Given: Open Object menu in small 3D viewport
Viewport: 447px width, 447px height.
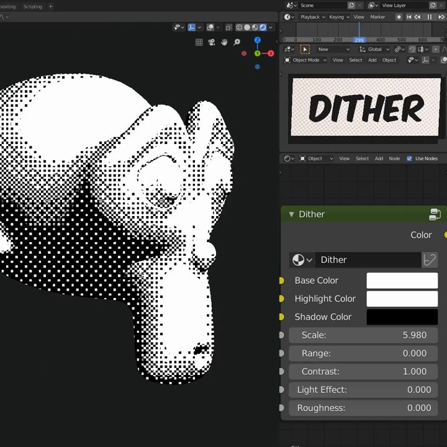Looking at the screenshot, I should [x=389, y=60].
